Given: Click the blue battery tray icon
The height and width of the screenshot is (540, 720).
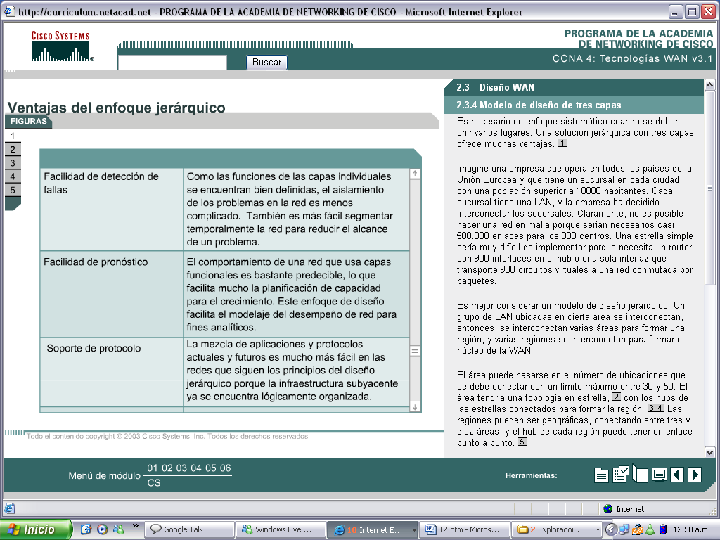Looking at the screenshot, I should 662,529.
